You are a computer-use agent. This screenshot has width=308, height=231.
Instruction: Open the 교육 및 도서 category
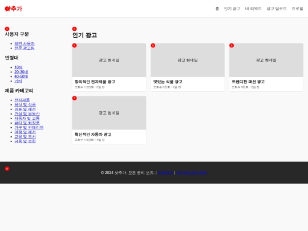pos(25,136)
